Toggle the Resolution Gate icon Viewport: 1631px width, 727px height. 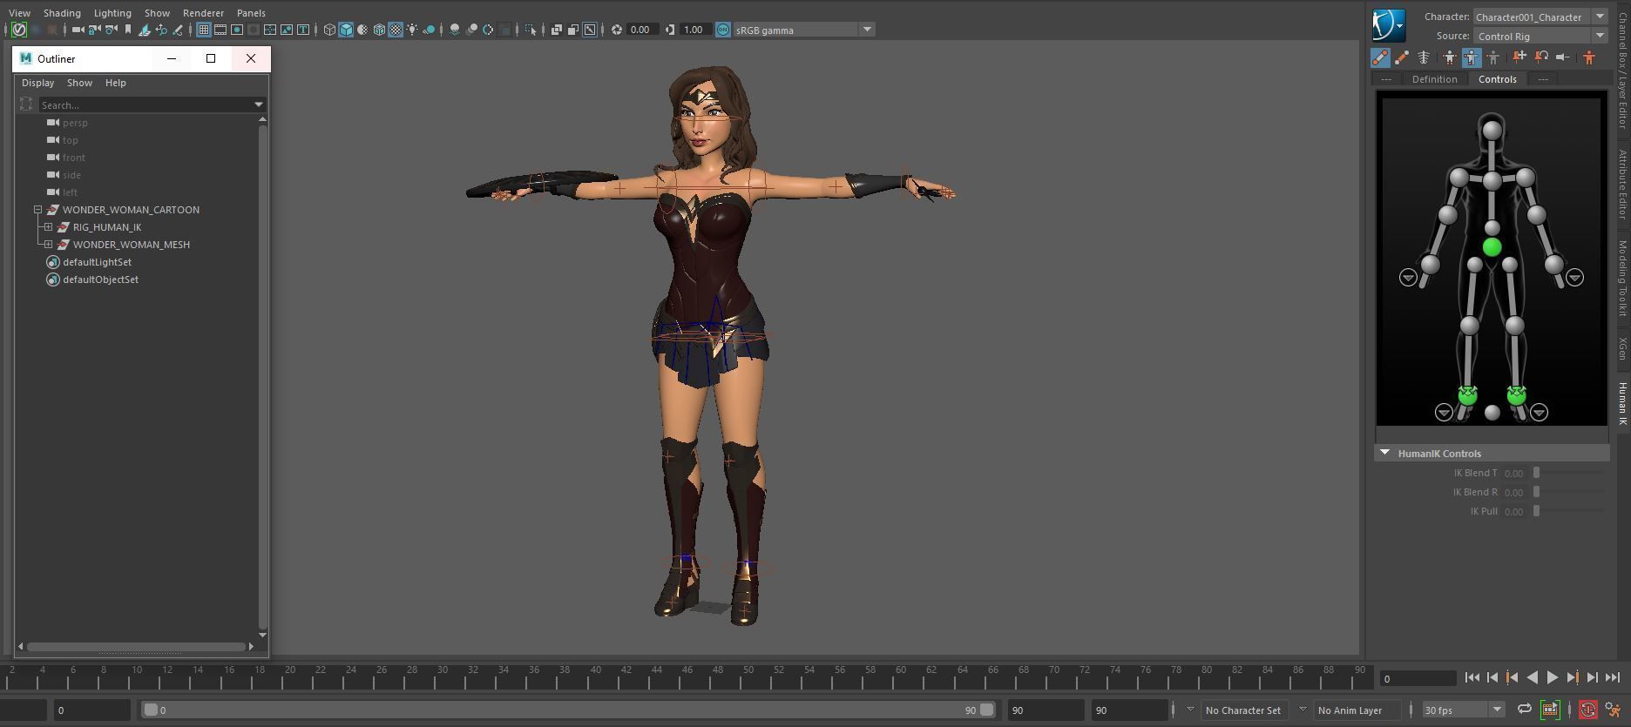[x=237, y=30]
